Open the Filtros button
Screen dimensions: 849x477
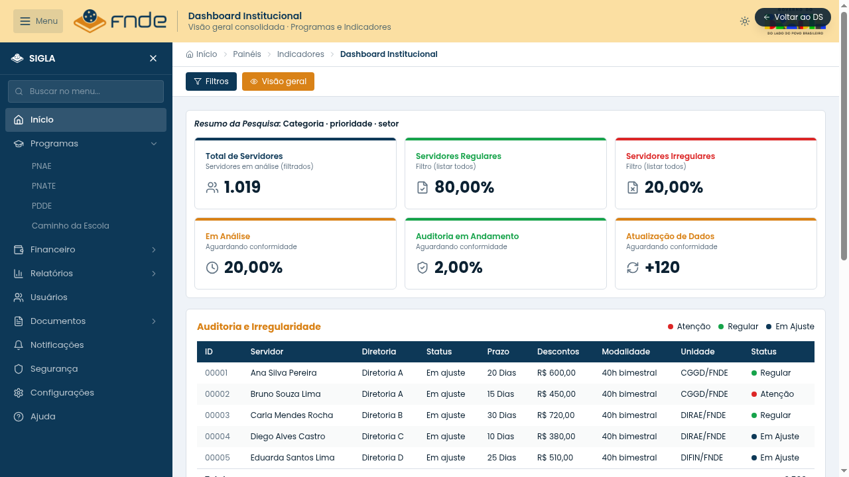pyautogui.click(x=211, y=81)
